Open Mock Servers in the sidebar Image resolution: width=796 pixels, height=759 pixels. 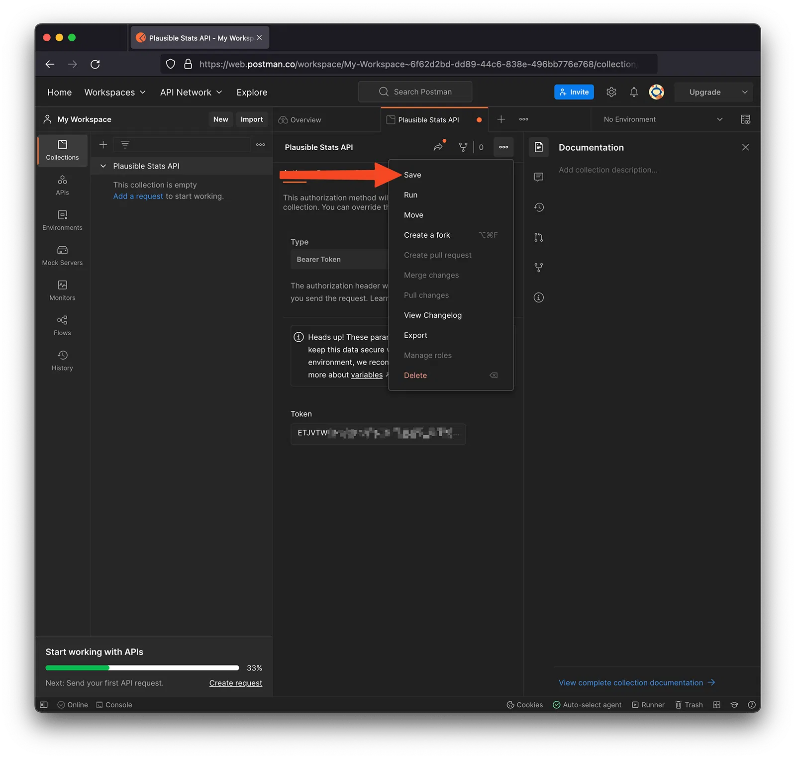point(62,255)
